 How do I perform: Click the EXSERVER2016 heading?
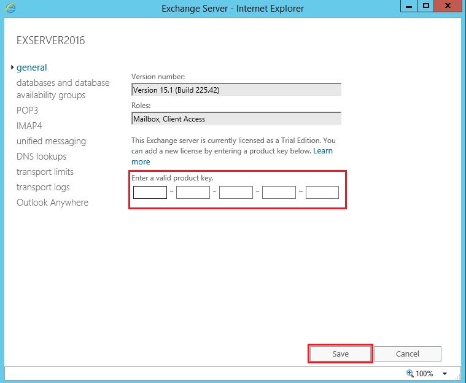coord(50,41)
